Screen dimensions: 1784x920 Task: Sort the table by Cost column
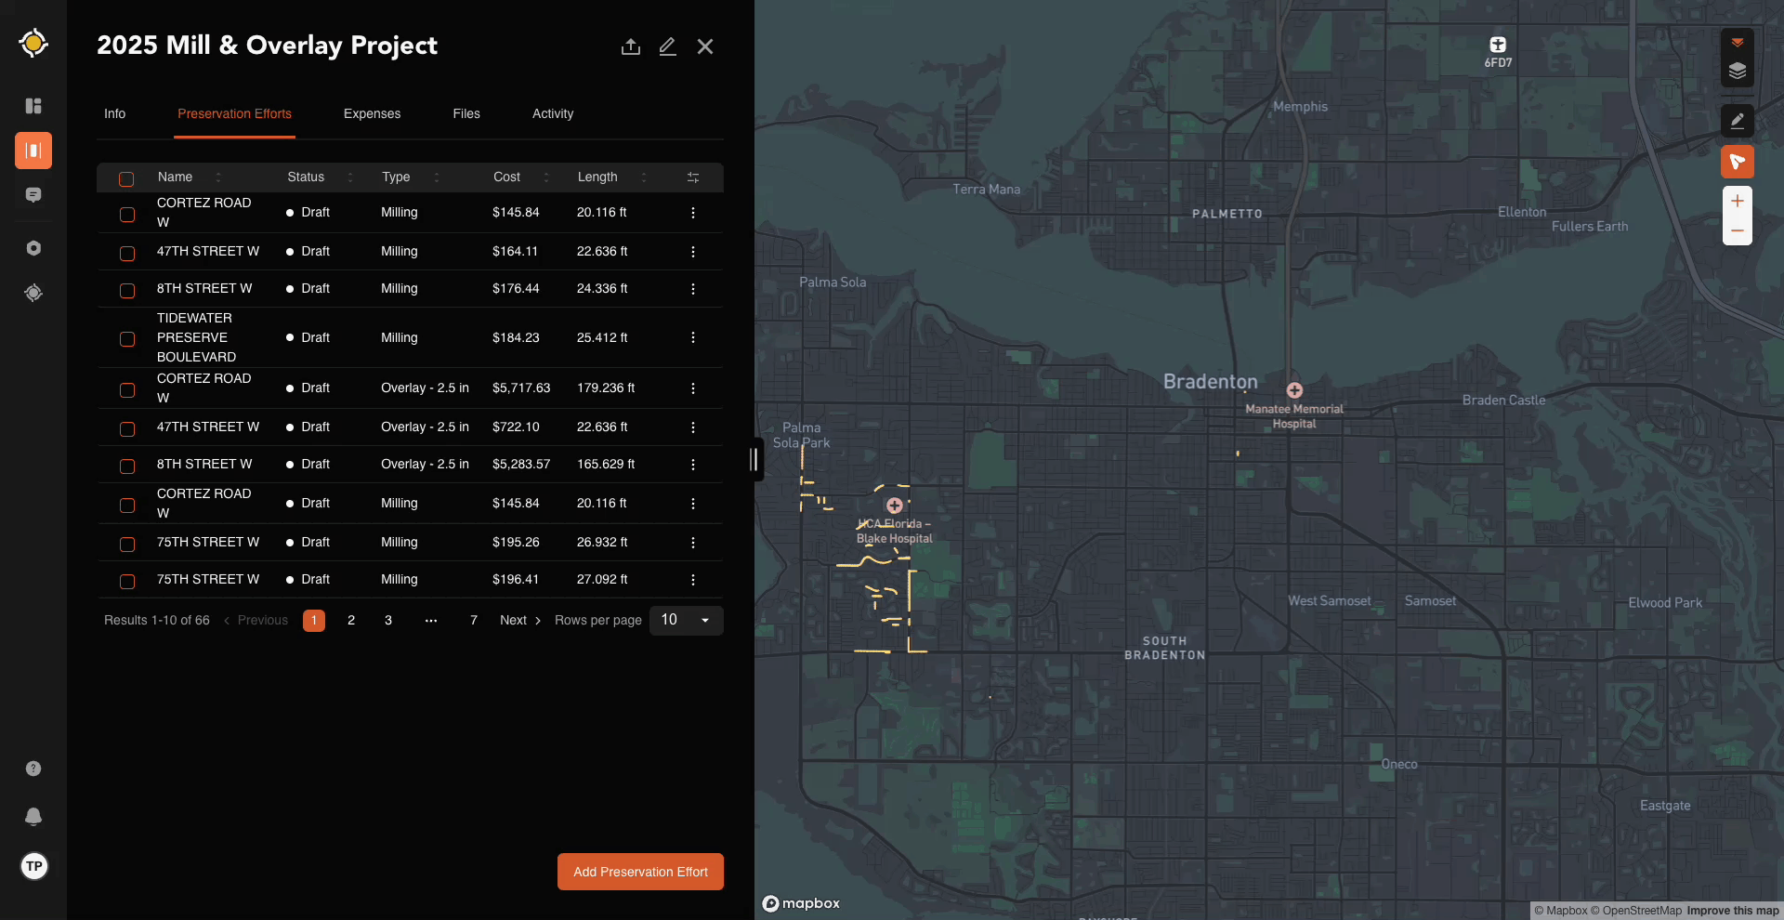507,177
